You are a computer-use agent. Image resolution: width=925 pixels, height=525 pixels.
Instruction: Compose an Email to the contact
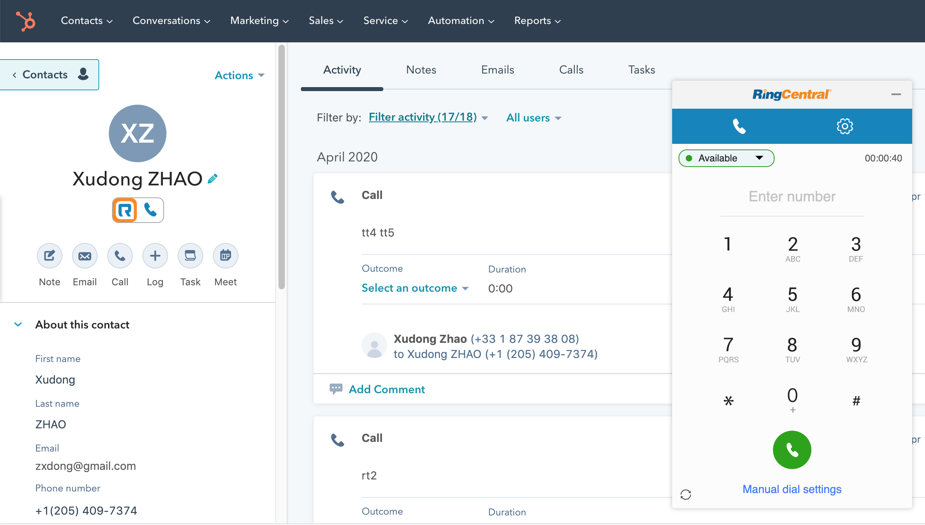pos(85,256)
